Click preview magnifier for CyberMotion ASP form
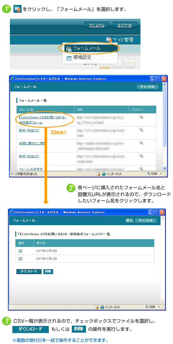The width and height of the screenshot is (173, 344). (141, 117)
